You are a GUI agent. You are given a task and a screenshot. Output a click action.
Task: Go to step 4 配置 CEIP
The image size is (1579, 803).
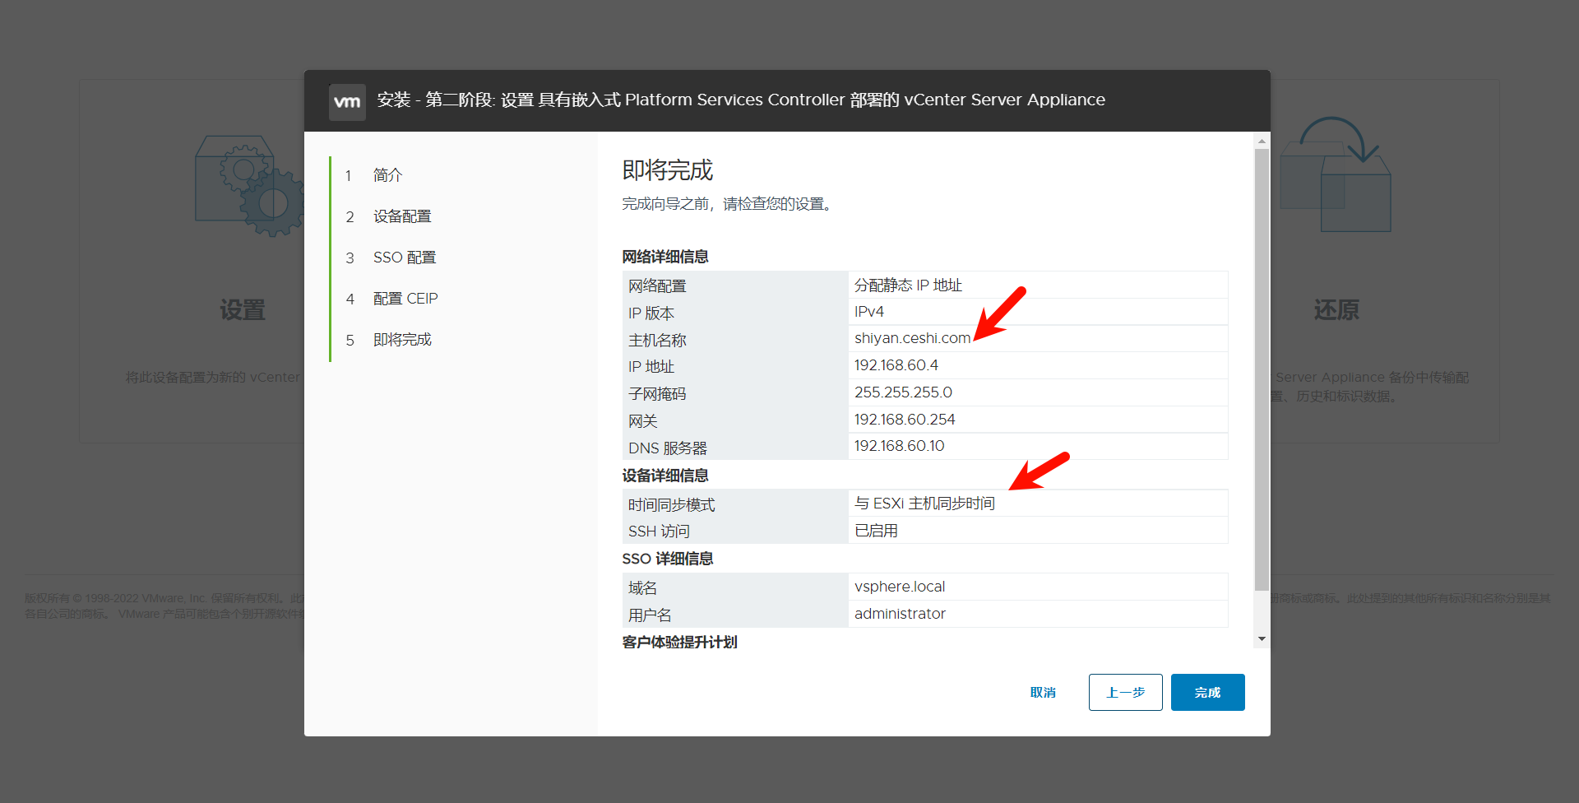[x=405, y=299]
